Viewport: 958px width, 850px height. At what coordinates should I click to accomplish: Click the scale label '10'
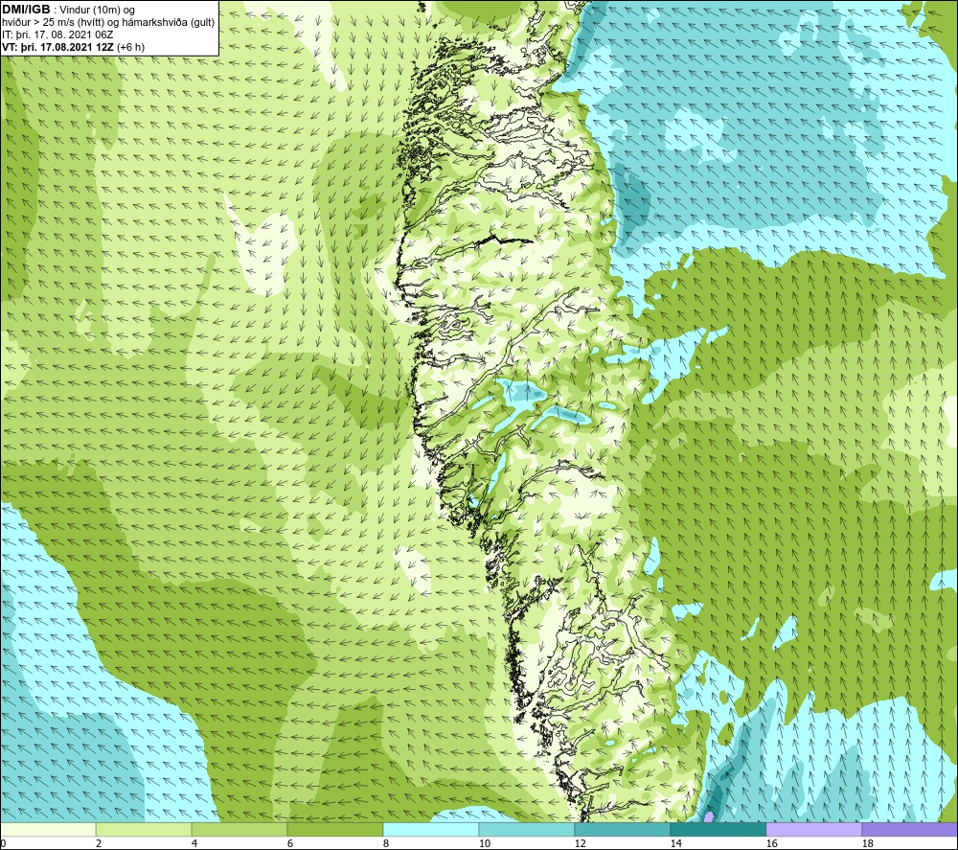[484, 844]
